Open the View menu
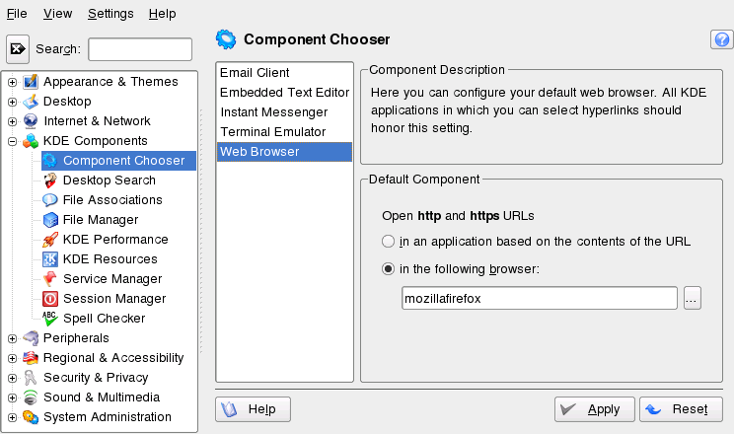Viewport: 734px width, 434px height. [58, 14]
